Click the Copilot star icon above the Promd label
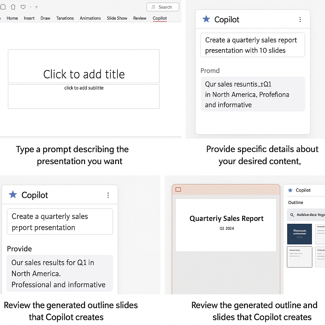 206,19
